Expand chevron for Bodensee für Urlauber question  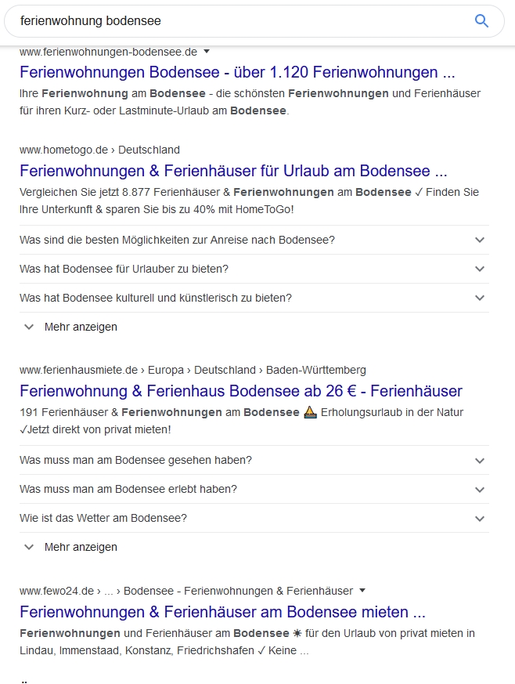pos(480,269)
